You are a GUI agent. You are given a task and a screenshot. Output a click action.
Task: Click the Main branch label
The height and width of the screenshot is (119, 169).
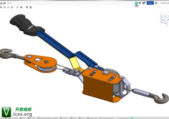coord(9,3)
